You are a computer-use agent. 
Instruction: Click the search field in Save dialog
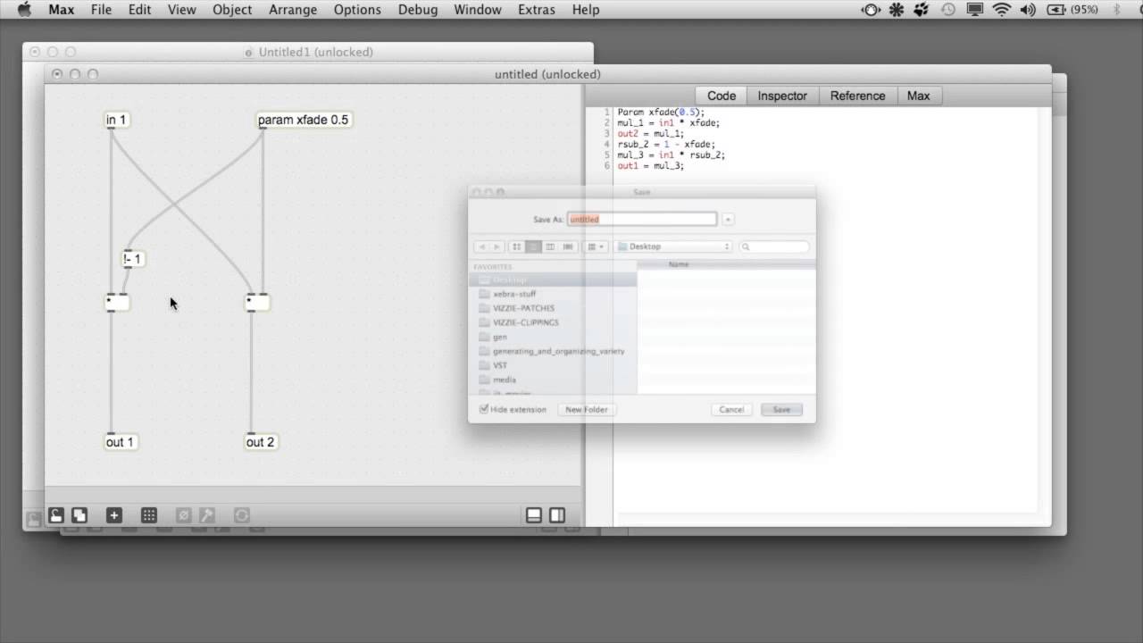click(x=774, y=246)
